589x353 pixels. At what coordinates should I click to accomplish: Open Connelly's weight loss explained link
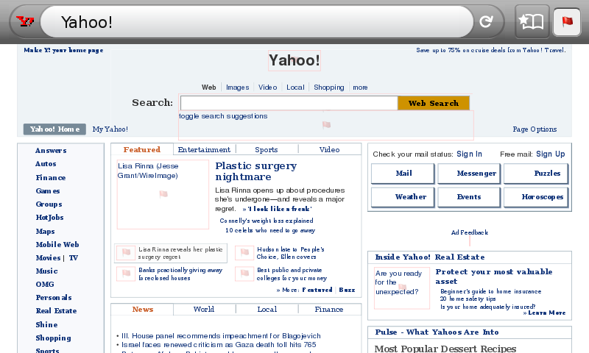pos(267,221)
